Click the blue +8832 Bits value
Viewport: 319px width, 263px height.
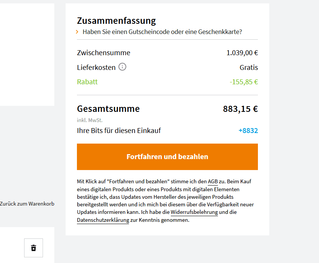pyautogui.click(x=248, y=131)
